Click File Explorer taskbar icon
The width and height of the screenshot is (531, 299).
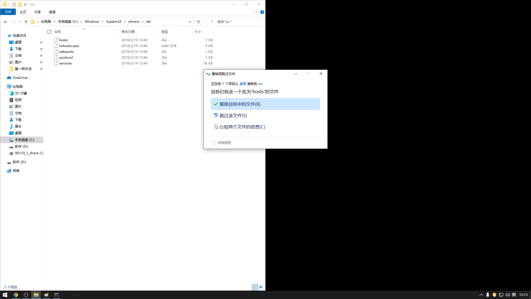coord(36,295)
